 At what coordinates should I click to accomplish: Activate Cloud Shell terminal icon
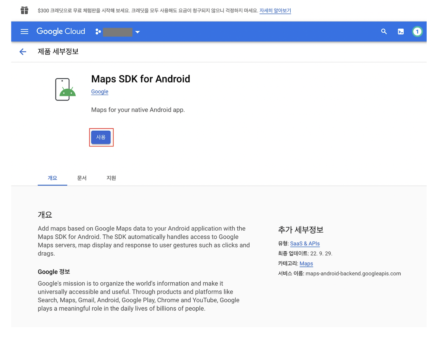click(x=401, y=32)
